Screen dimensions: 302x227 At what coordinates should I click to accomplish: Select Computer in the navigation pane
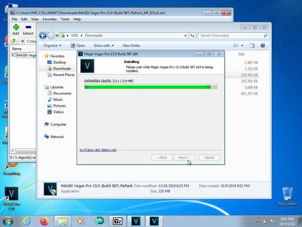(58, 124)
